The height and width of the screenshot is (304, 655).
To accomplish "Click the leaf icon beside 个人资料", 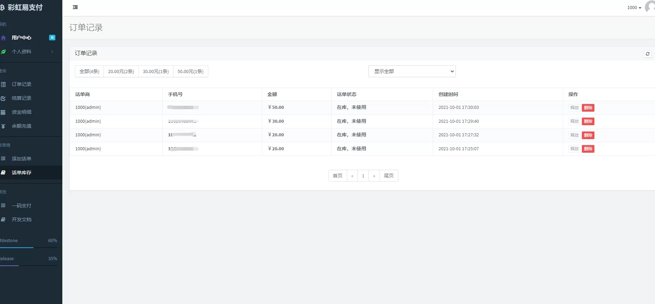I will point(3,52).
